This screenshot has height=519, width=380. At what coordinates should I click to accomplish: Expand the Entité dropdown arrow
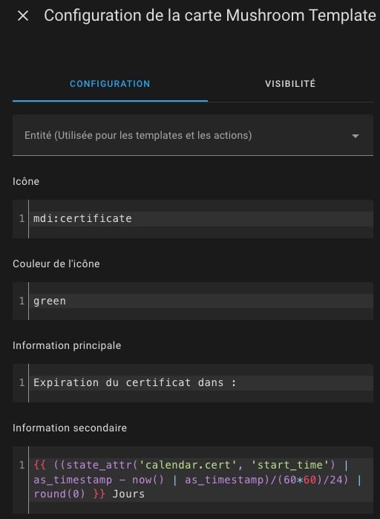[356, 136]
